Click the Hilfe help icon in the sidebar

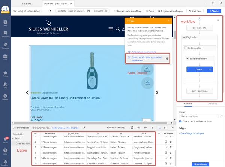click(x=5, y=151)
